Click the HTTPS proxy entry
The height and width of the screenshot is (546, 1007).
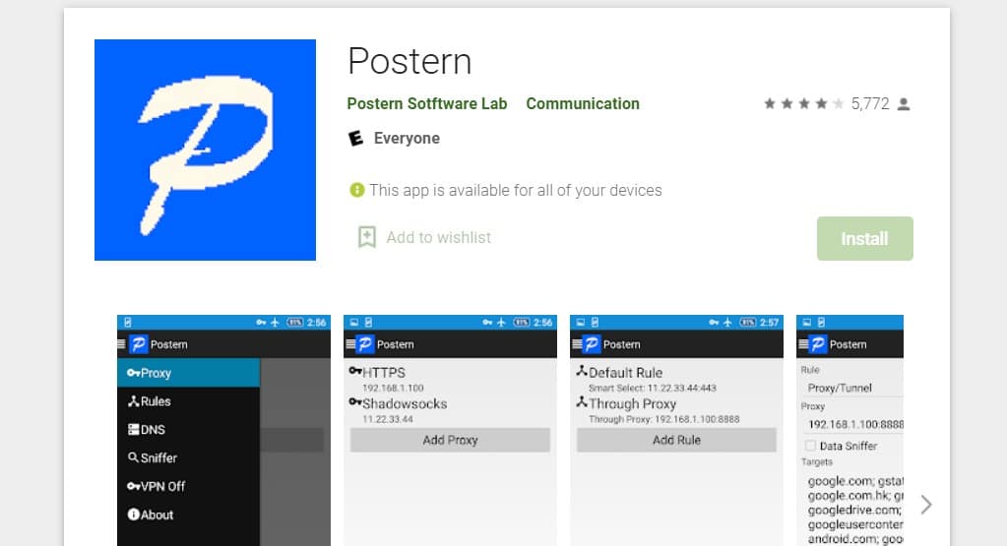point(450,379)
